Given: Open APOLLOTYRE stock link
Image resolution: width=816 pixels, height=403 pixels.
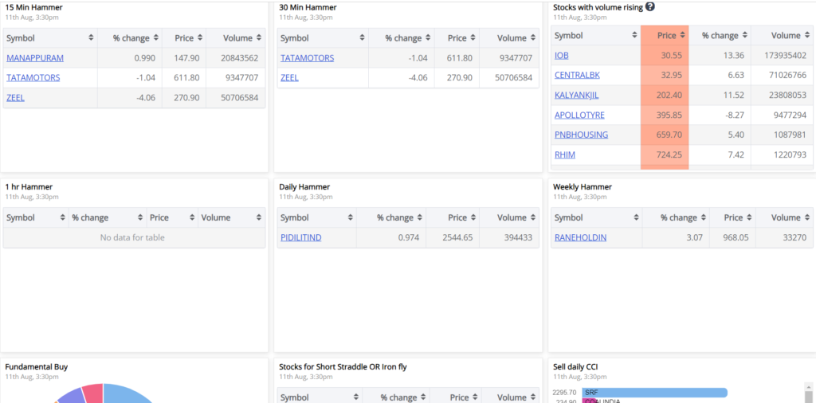Looking at the screenshot, I should pos(580,115).
